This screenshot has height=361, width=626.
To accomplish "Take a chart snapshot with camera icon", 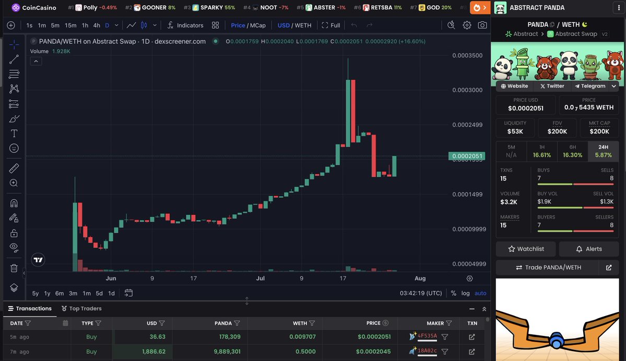I will tap(482, 25).
